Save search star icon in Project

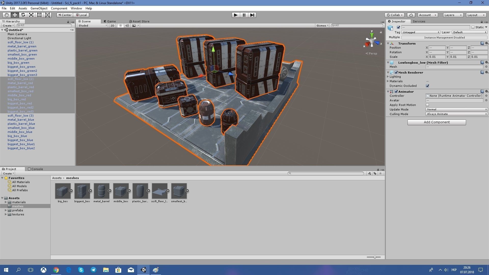click(381, 173)
